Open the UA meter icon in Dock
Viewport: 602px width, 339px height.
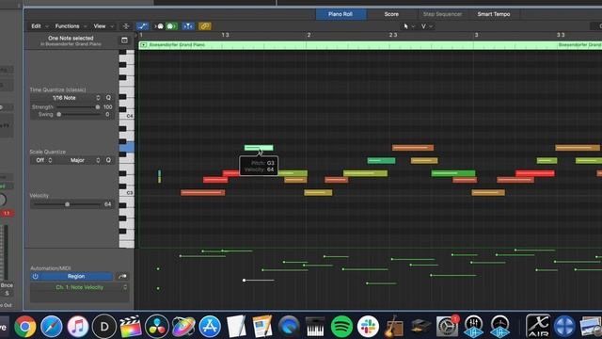point(499,327)
